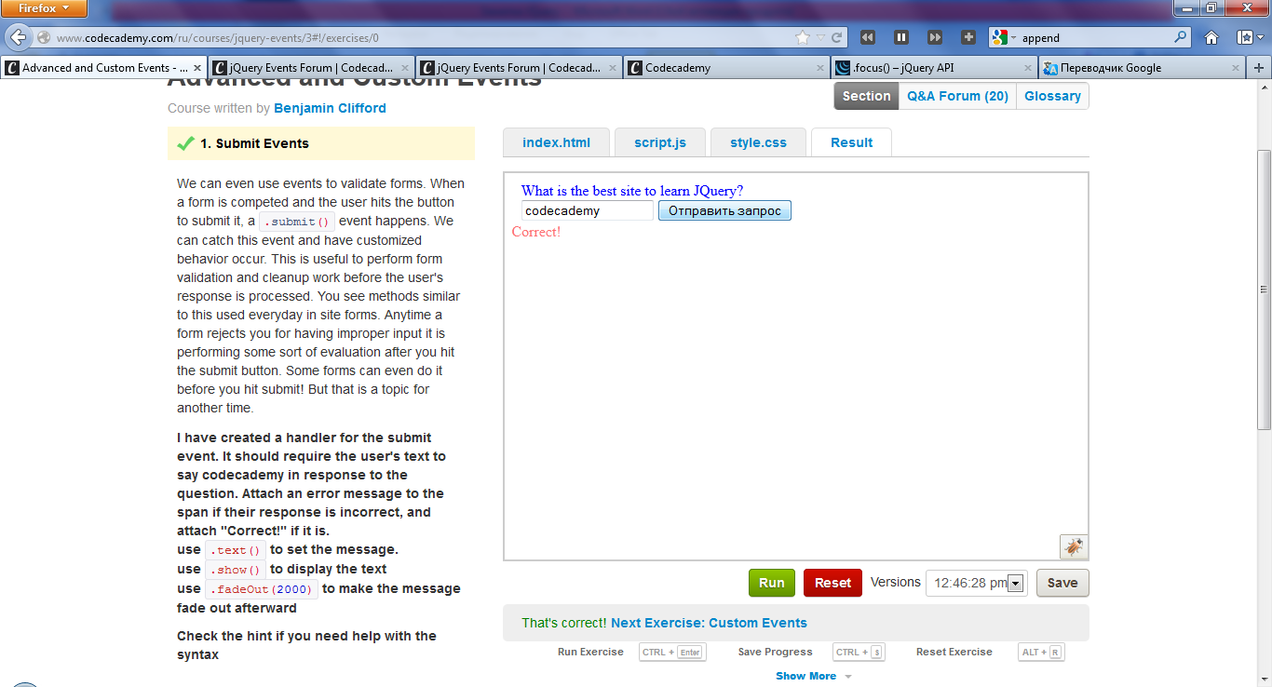The width and height of the screenshot is (1272, 687).
Task: Click the 'CTRL + Enter' shortcut keys
Action: (x=672, y=652)
